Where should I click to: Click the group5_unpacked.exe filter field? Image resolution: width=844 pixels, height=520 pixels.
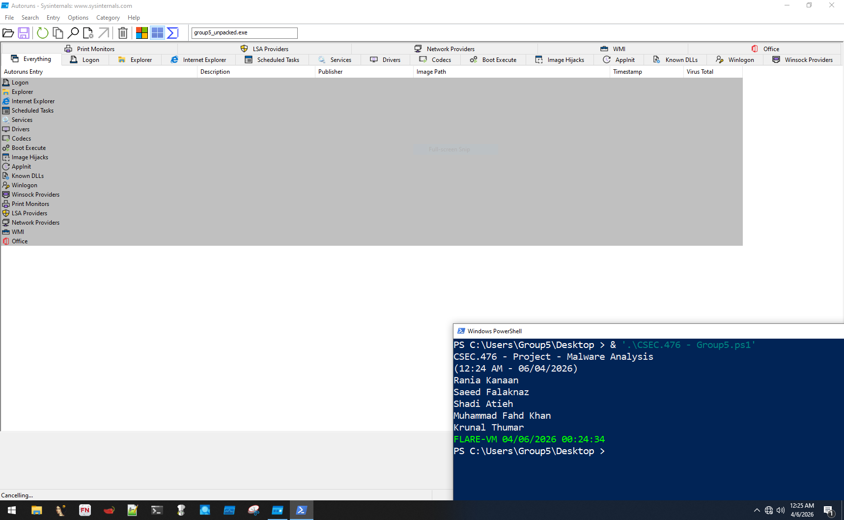pos(244,32)
